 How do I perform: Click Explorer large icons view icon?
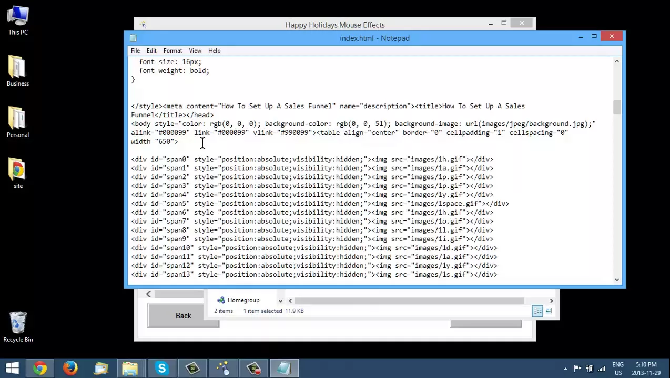548,311
